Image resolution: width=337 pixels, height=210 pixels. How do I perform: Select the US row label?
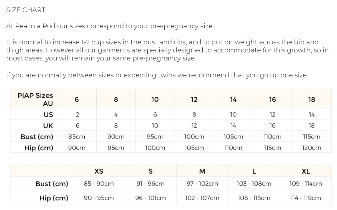48,115
